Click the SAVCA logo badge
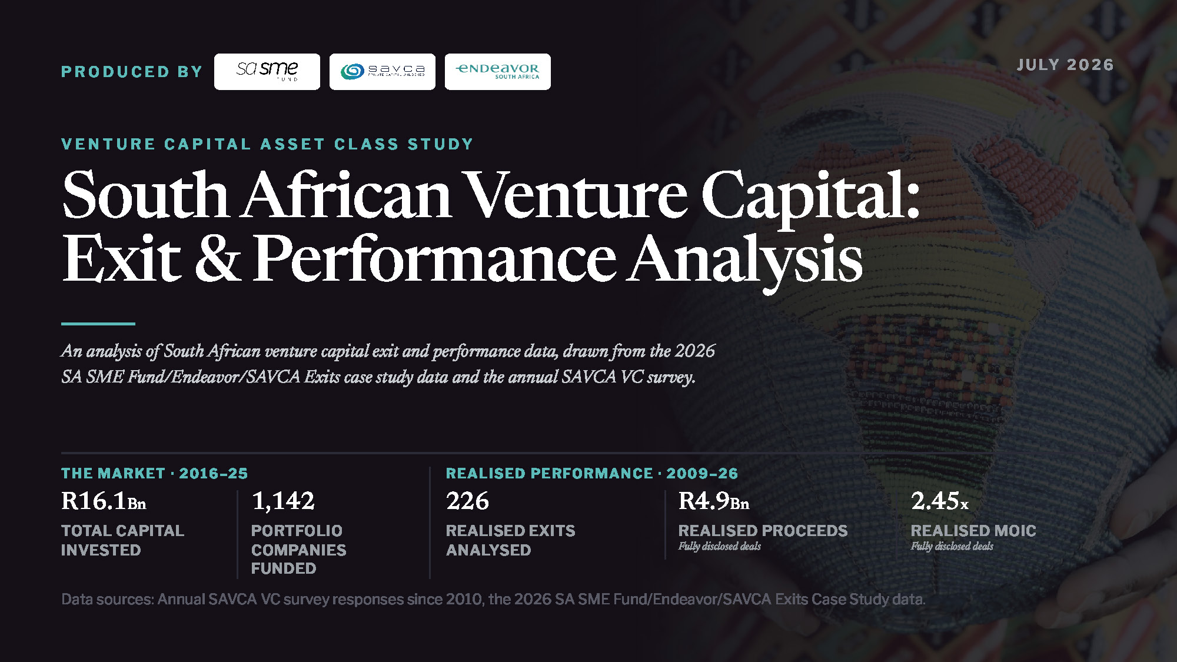The image size is (1177, 662). (x=383, y=72)
